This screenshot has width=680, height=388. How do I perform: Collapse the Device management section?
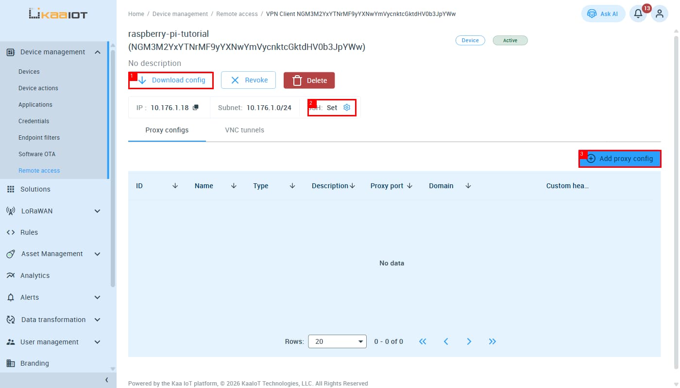pos(98,52)
